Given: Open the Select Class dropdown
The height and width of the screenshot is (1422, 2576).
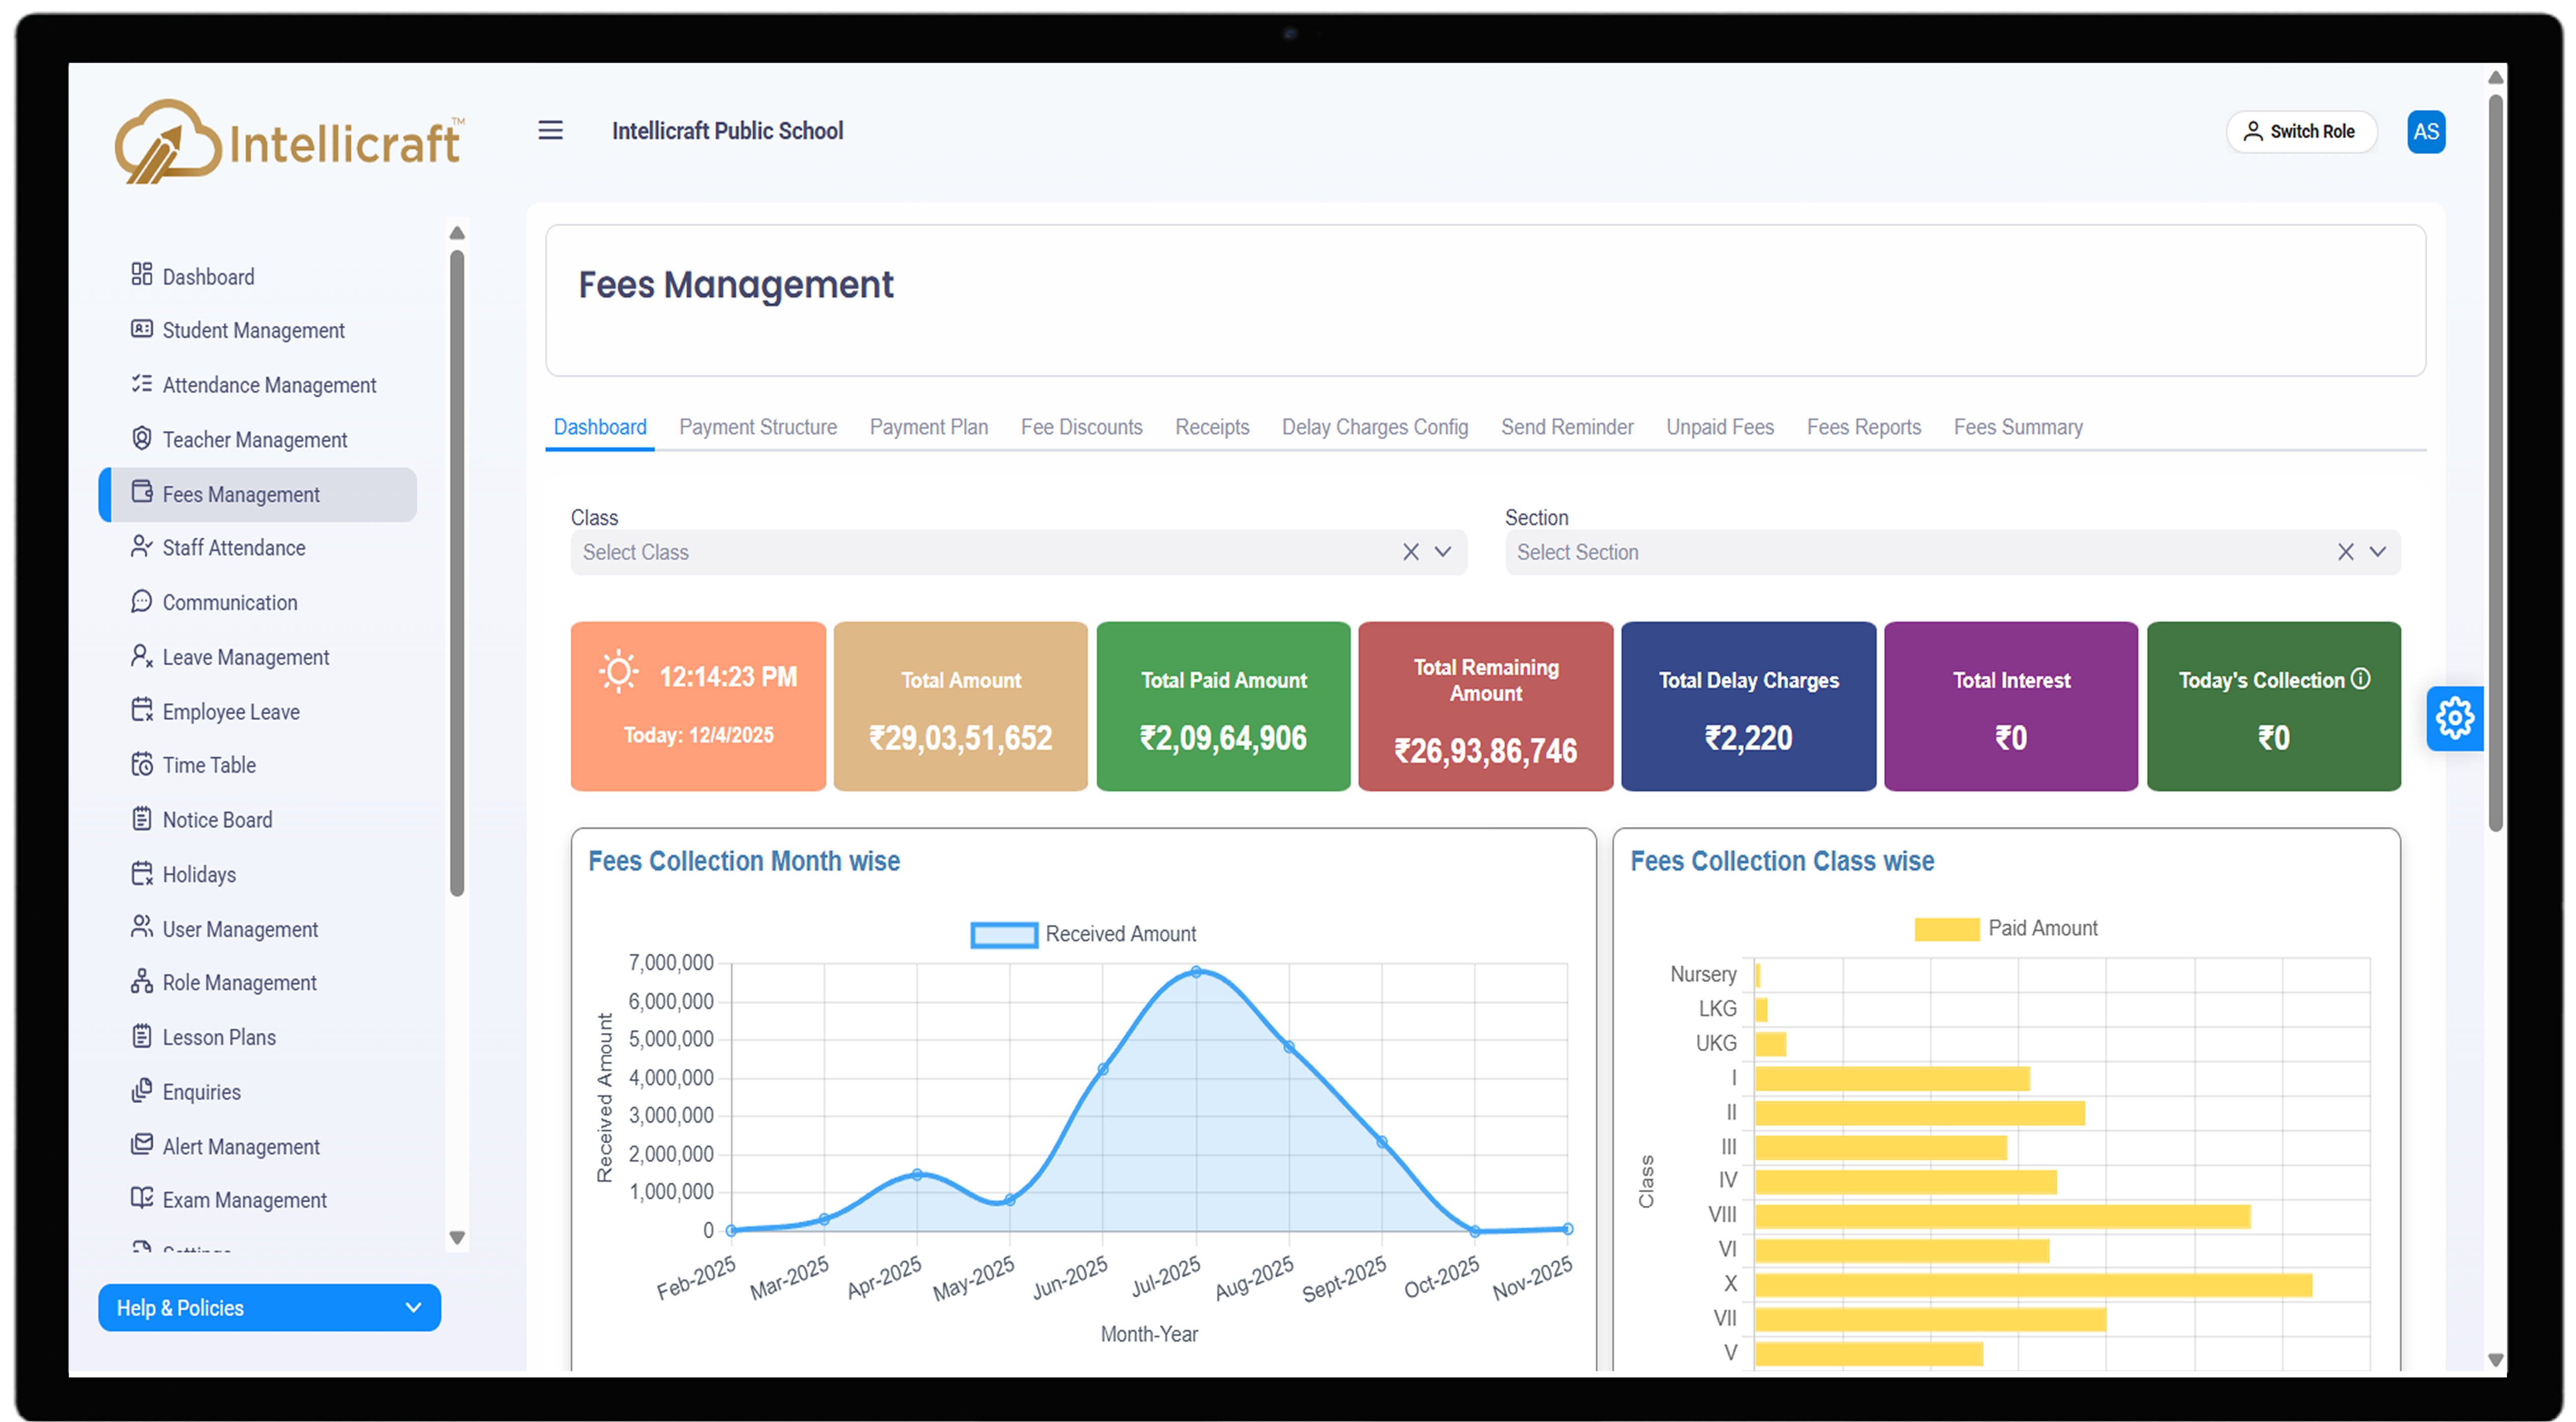Looking at the screenshot, I should click(x=1444, y=551).
